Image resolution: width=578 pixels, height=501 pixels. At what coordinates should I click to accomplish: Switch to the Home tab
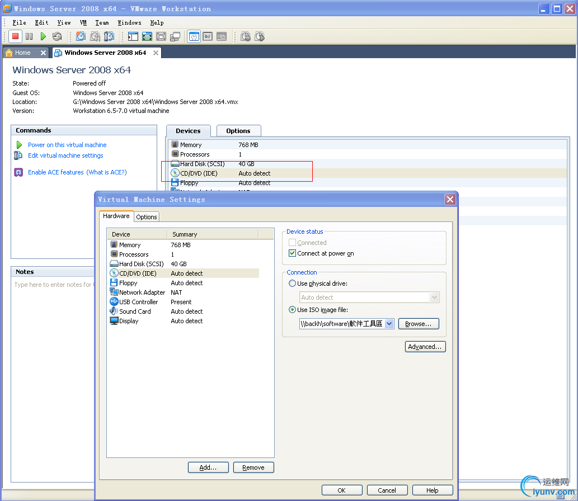tap(22, 53)
